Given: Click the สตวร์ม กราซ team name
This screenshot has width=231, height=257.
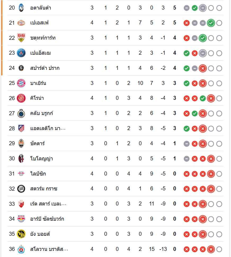Looking at the screenshot, I should pos(44,189).
